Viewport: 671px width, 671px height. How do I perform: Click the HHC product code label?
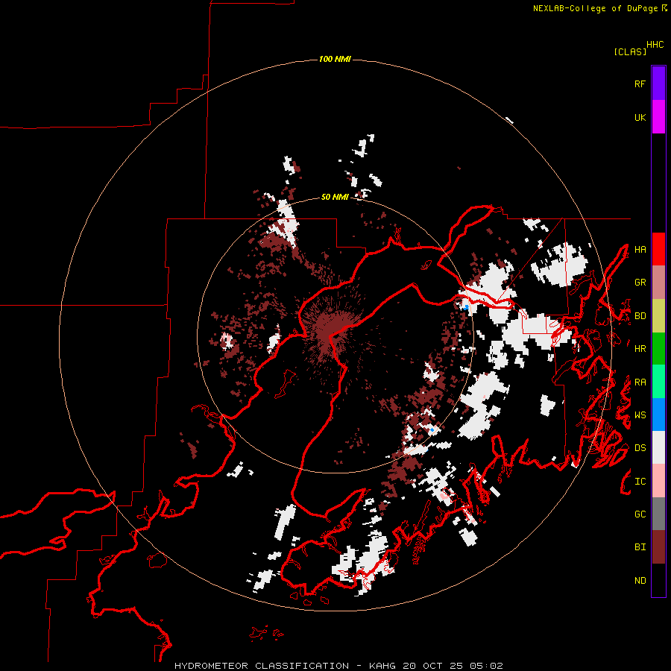tap(655, 45)
